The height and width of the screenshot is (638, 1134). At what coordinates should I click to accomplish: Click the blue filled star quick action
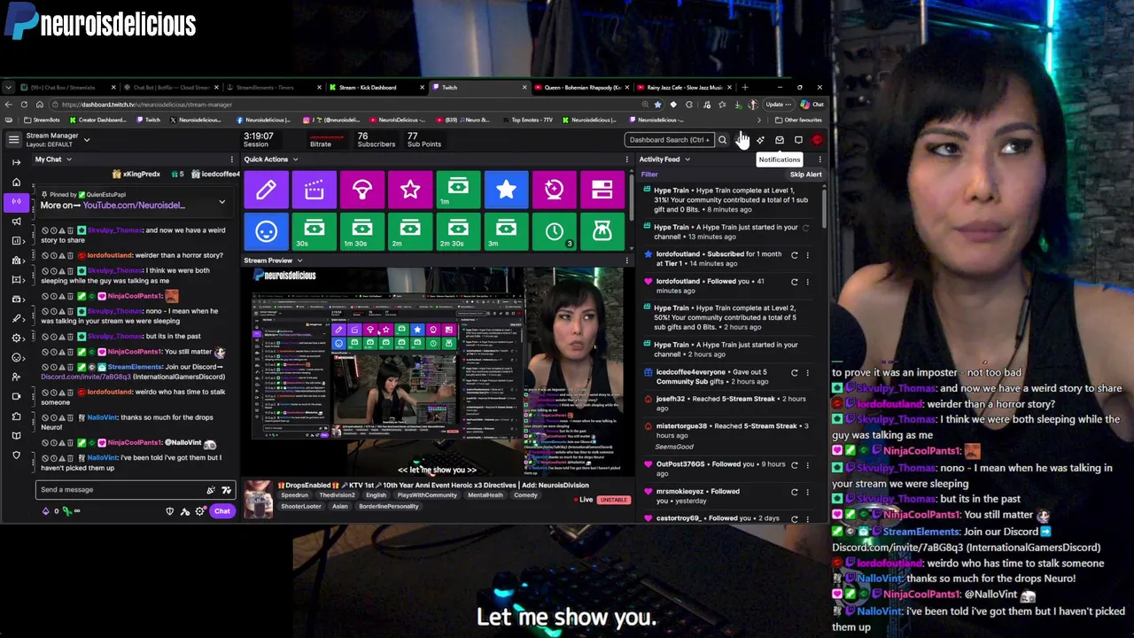point(506,190)
